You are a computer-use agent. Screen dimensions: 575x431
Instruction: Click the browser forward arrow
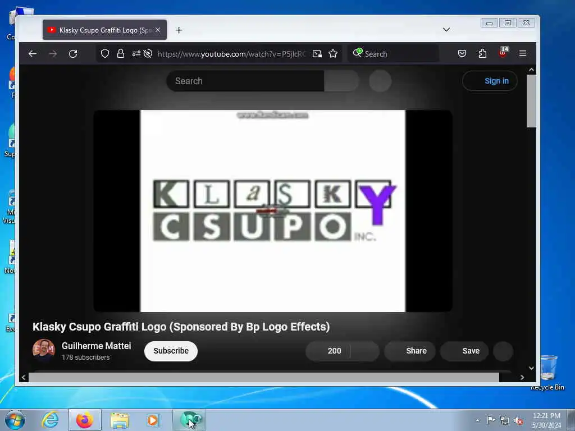coord(53,54)
